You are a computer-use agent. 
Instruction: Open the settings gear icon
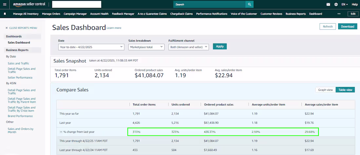(x=336, y=4)
